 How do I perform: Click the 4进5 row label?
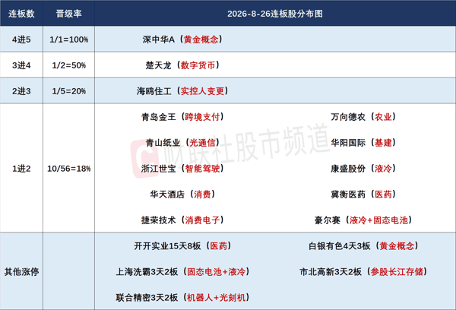21,40
